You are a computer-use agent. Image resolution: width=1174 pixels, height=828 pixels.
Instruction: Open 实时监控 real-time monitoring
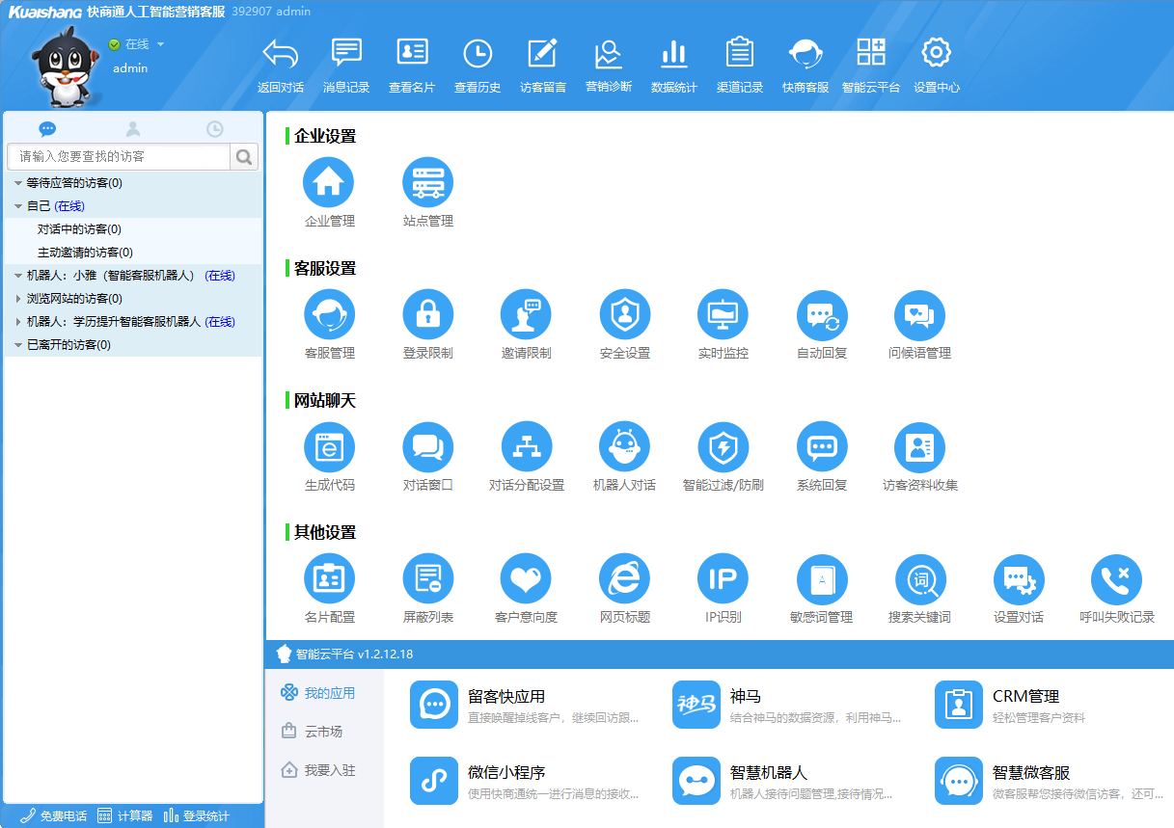(x=723, y=315)
